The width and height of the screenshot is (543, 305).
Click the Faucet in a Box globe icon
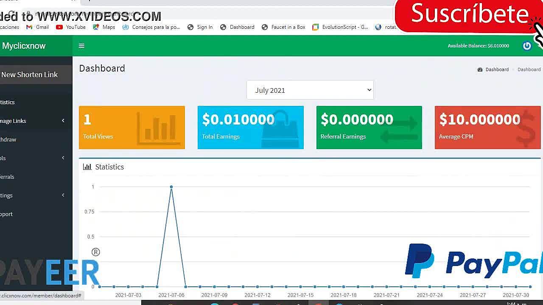tap(265, 27)
